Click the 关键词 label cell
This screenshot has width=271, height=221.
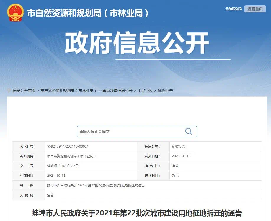coord(29,195)
